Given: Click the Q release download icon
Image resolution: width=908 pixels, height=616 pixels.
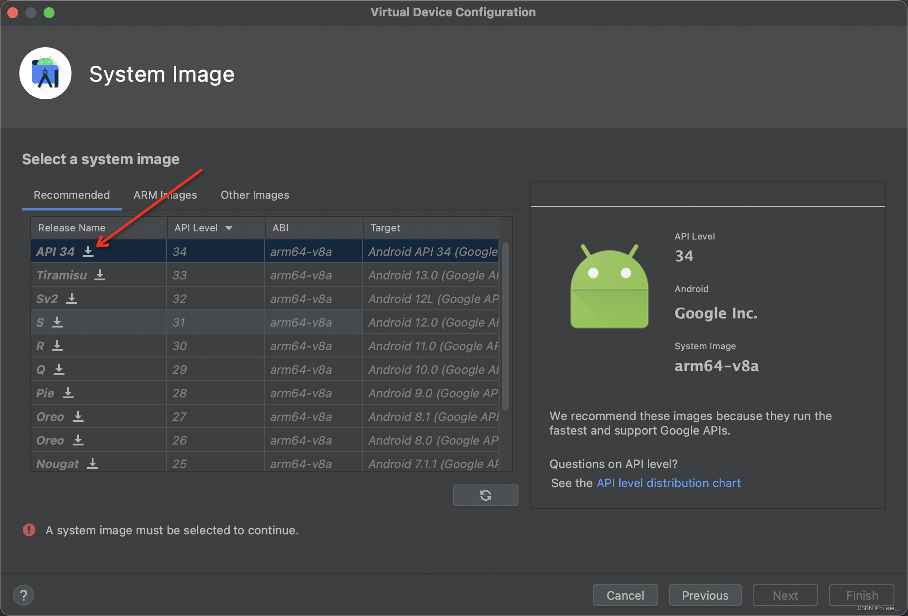Looking at the screenshot, I should (59, 369).
